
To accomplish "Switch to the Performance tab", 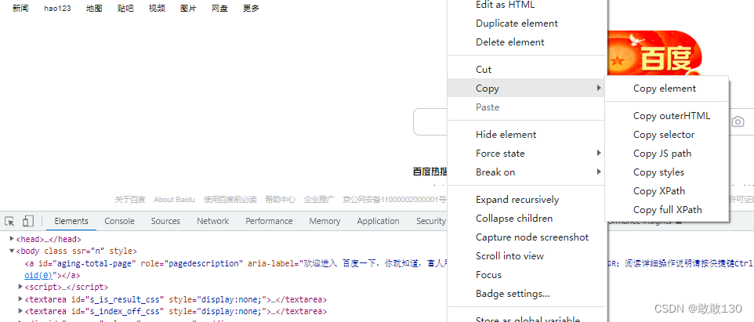I will (269, 221).
